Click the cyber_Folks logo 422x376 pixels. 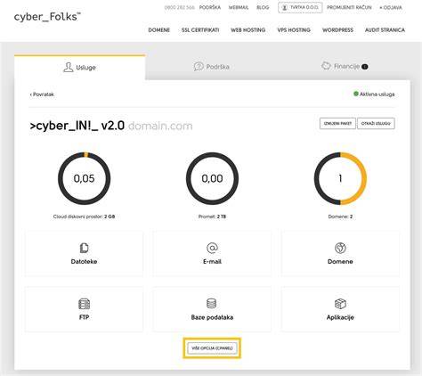coord(47,17)
